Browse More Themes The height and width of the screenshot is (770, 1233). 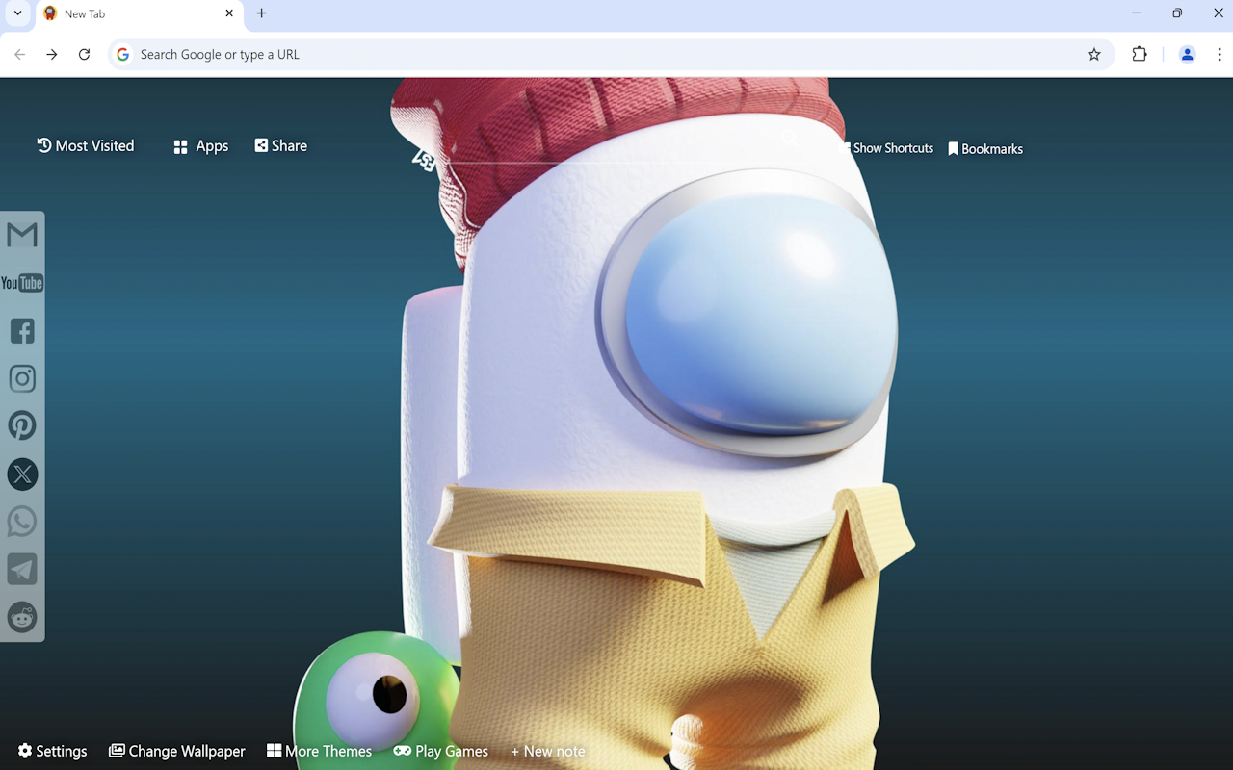[319, 751]
